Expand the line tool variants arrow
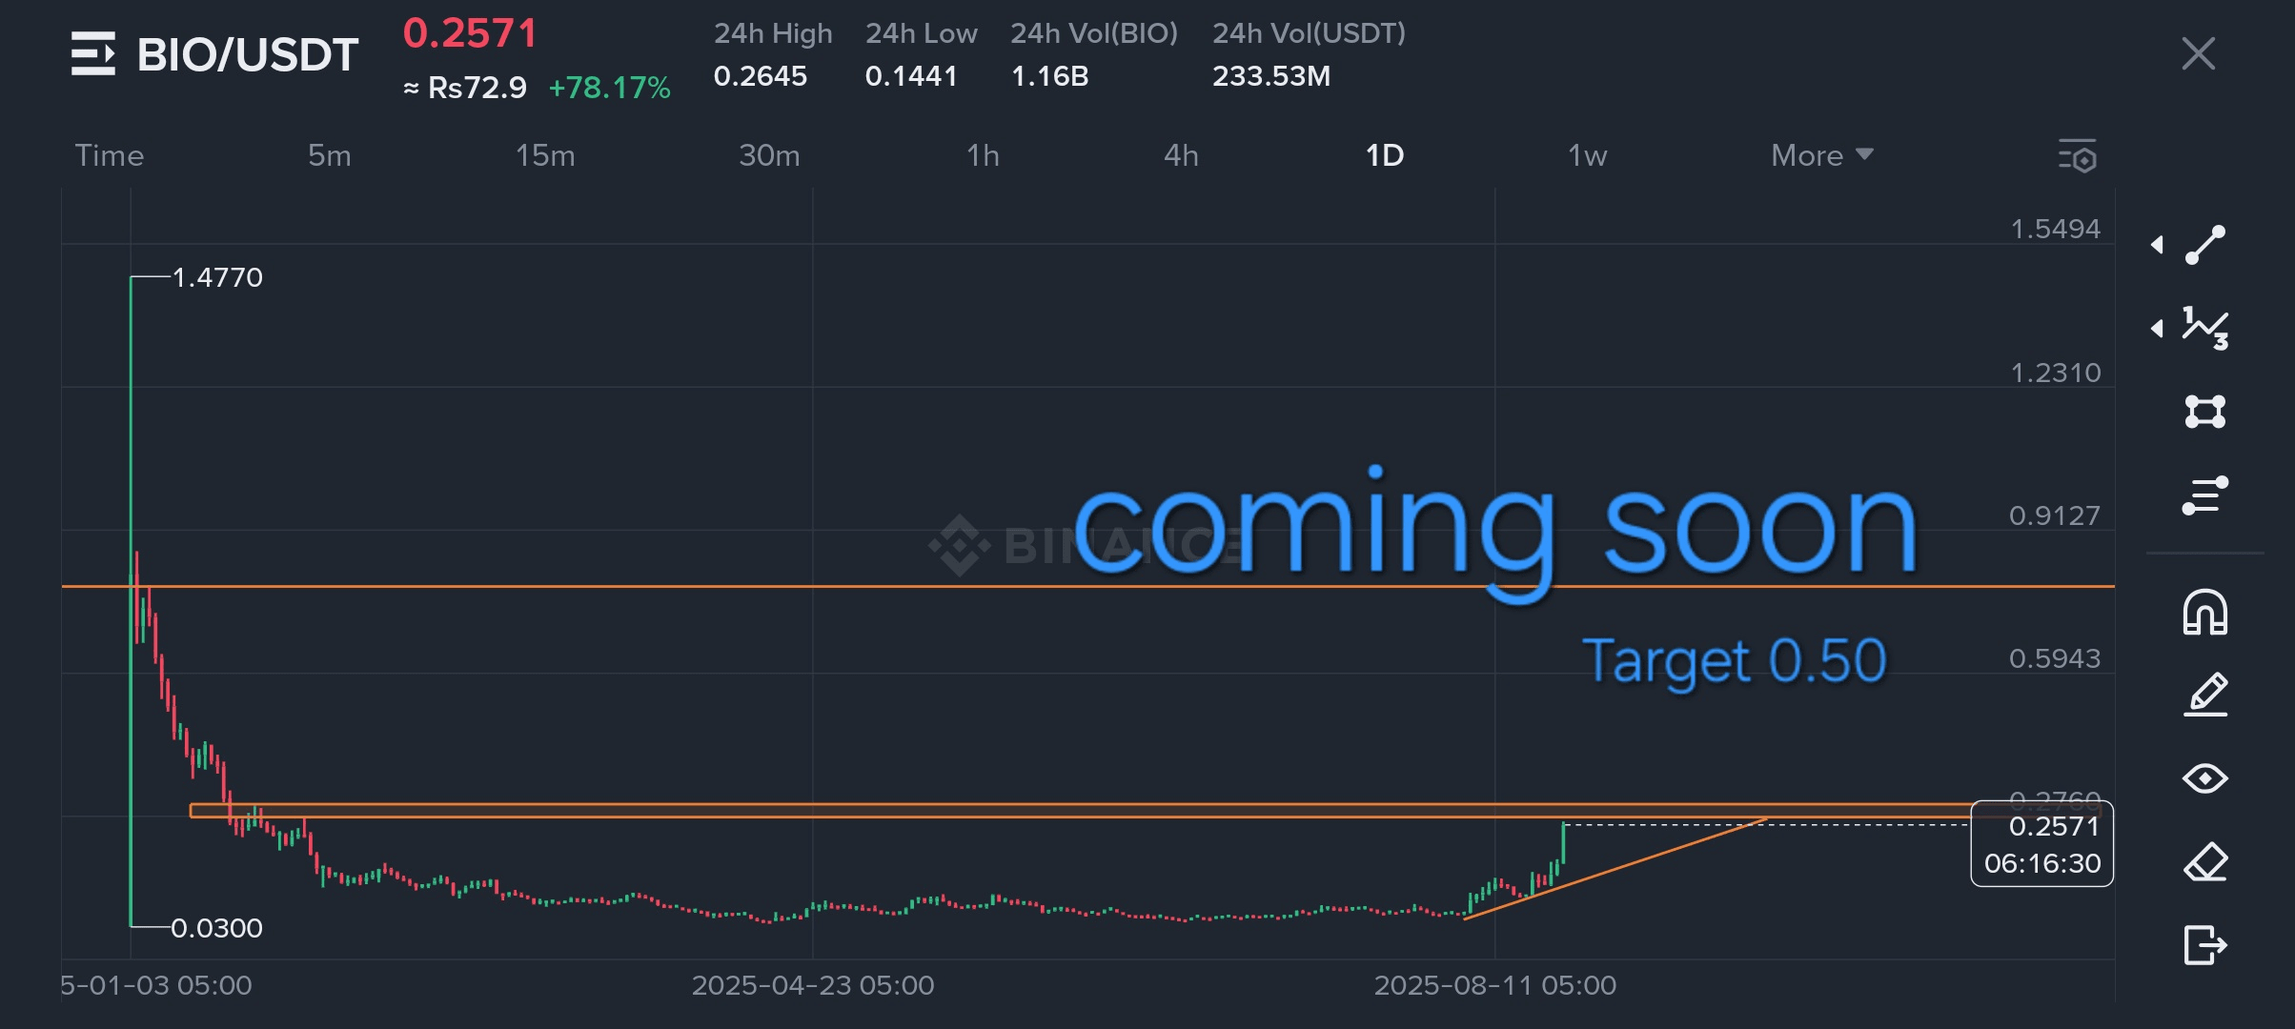Image resolution: width=2295 pixels, height=1029 pixels. pos(2157,245)
